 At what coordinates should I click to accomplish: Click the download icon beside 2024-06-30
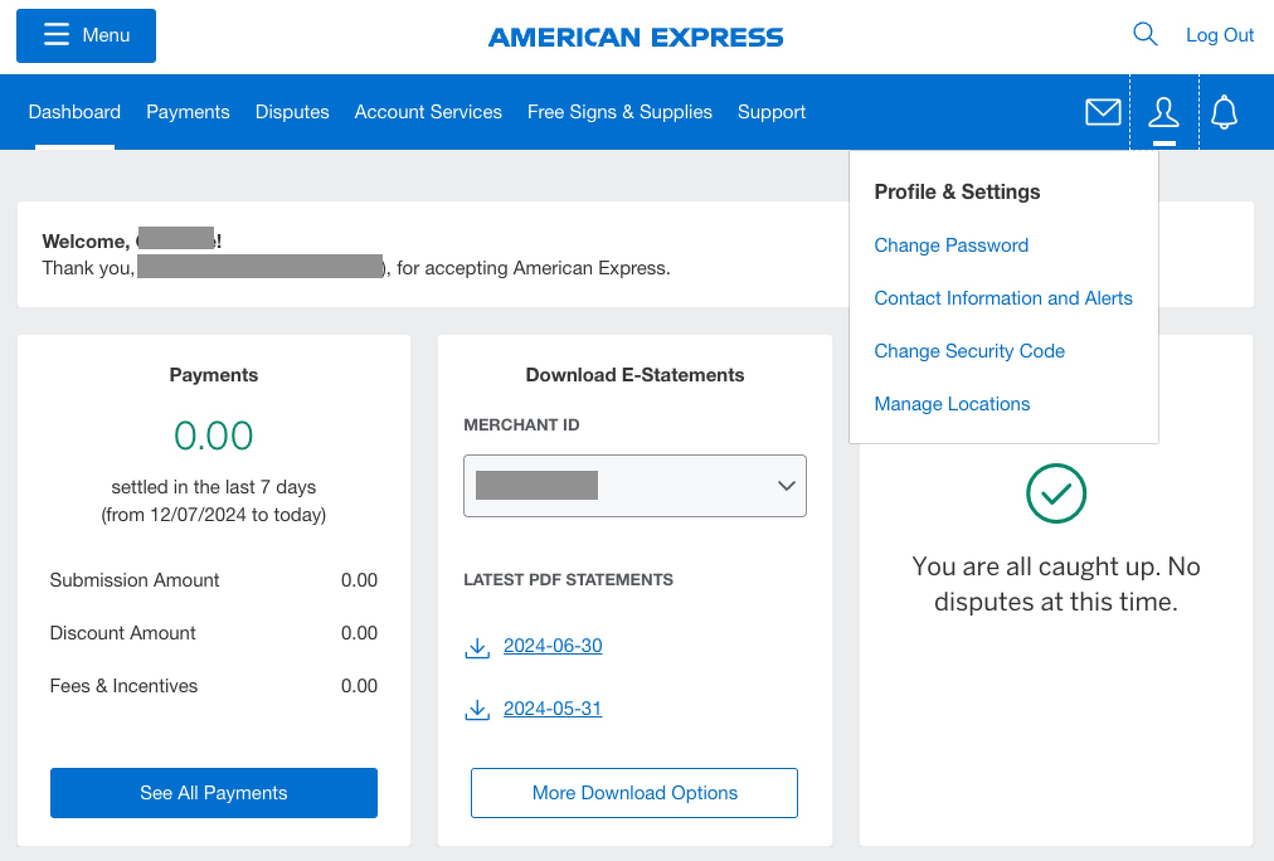[x=477, y=646]
